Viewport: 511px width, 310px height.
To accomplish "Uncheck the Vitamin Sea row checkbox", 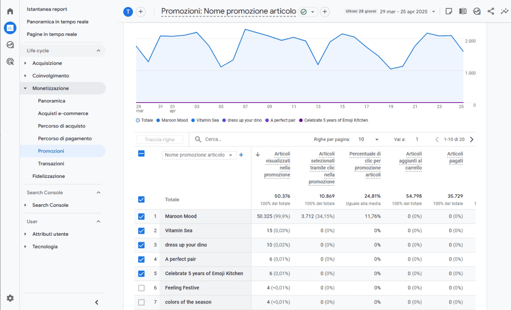I will pyautogui.click(x=141, y=231).
